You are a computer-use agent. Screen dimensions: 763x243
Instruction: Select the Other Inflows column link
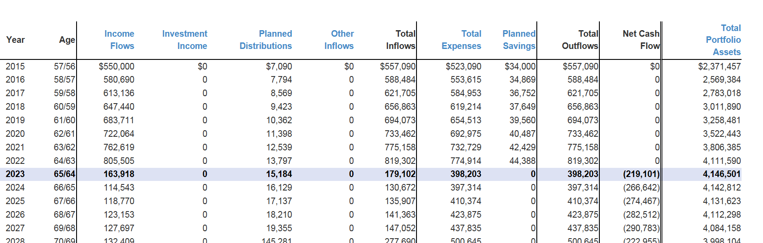click(x=339, y=40)
